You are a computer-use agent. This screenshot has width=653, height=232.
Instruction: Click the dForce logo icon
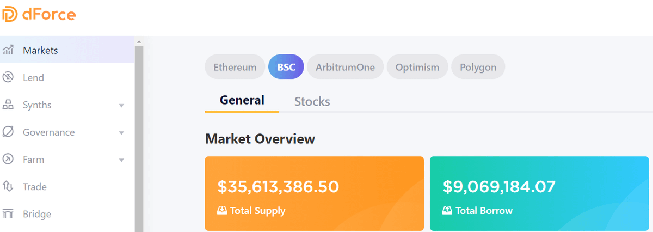coord(10,15)
